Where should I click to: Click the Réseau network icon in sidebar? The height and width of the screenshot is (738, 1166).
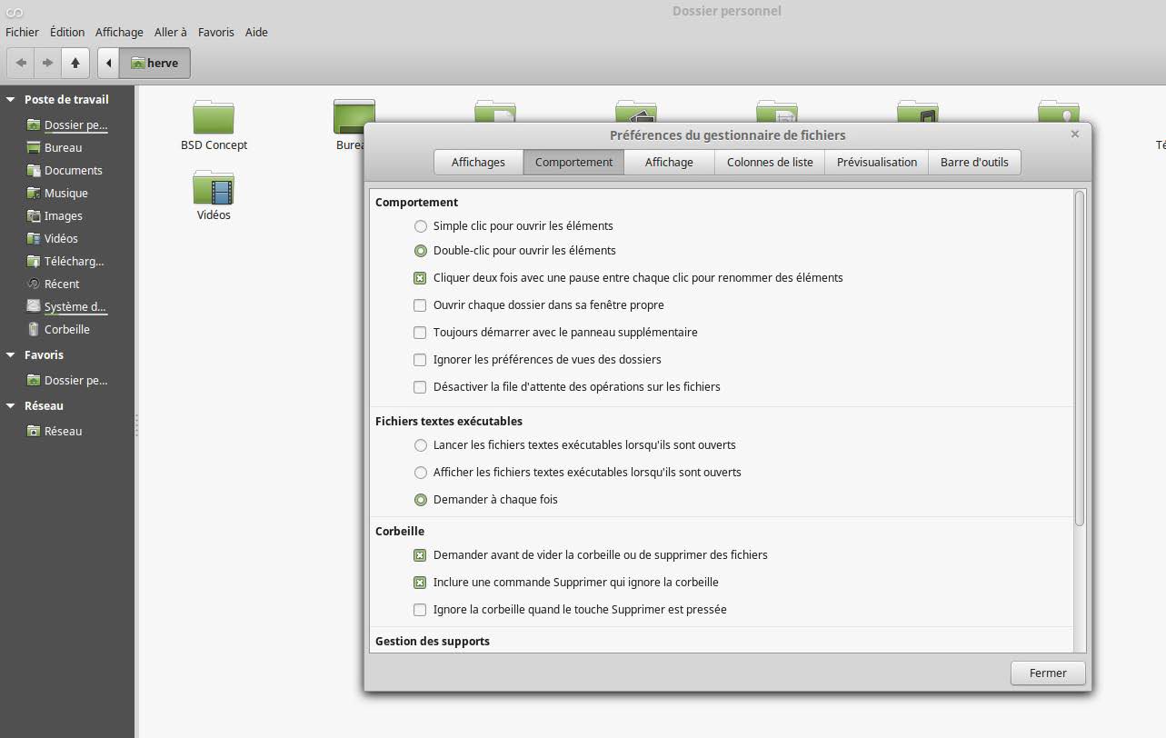(34, 431)
